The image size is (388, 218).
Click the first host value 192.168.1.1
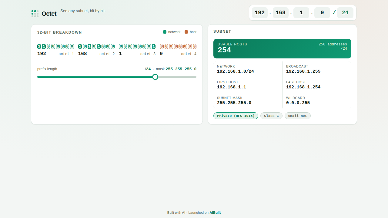click(x=232, y=87)
